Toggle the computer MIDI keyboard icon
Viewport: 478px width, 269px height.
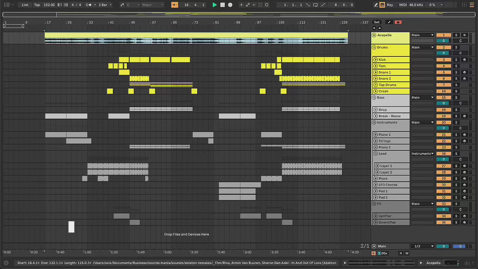(x=382, y=5)
